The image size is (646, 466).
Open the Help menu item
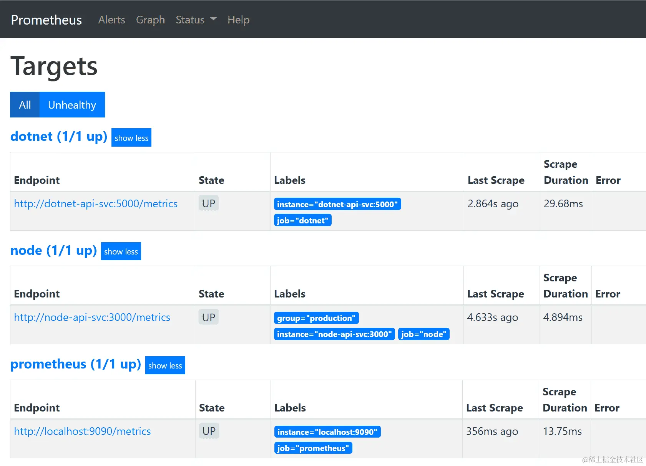coord(238,20)
